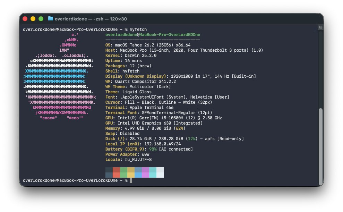The image size is (343, 212).
Task: Click the vertical scrollbar thumb
Action: click(x=321, y=146)
